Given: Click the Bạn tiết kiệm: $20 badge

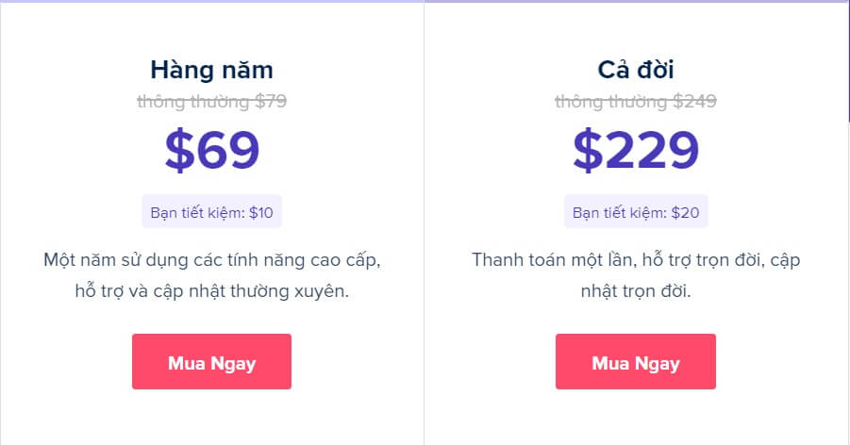Looking at the screenshot, I should pos(636,212).
